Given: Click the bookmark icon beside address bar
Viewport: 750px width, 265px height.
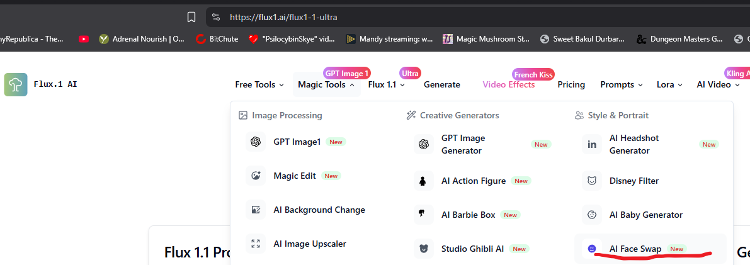Looking at the screenshot, I should 191,17.
